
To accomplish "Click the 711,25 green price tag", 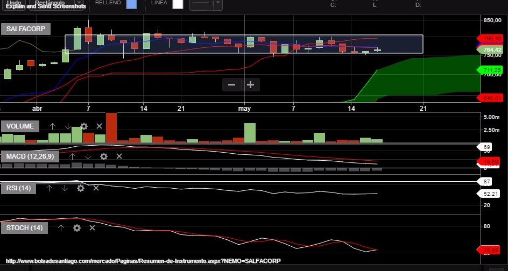I will point(490,70).
